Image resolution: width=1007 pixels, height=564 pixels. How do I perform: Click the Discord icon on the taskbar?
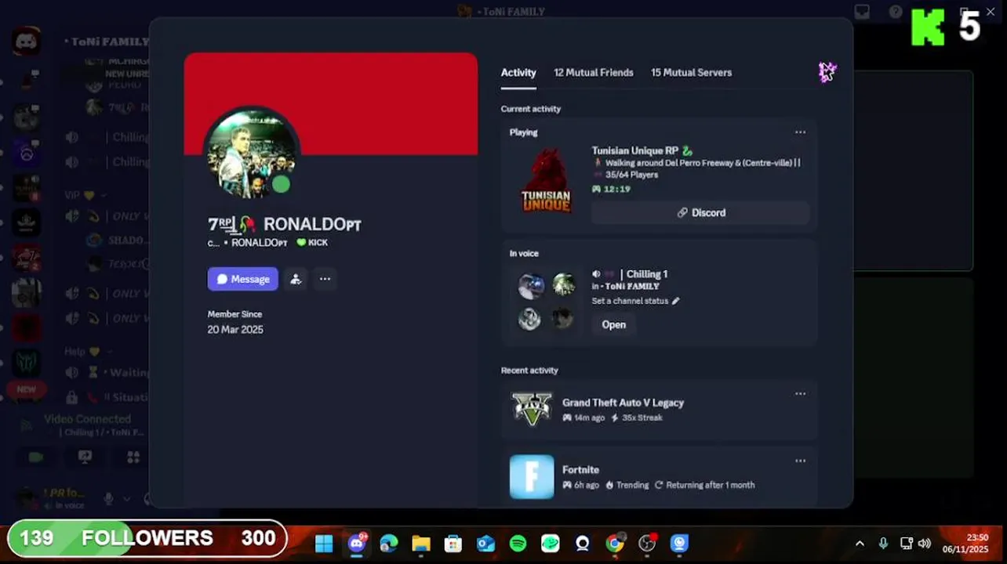point(357,543)
